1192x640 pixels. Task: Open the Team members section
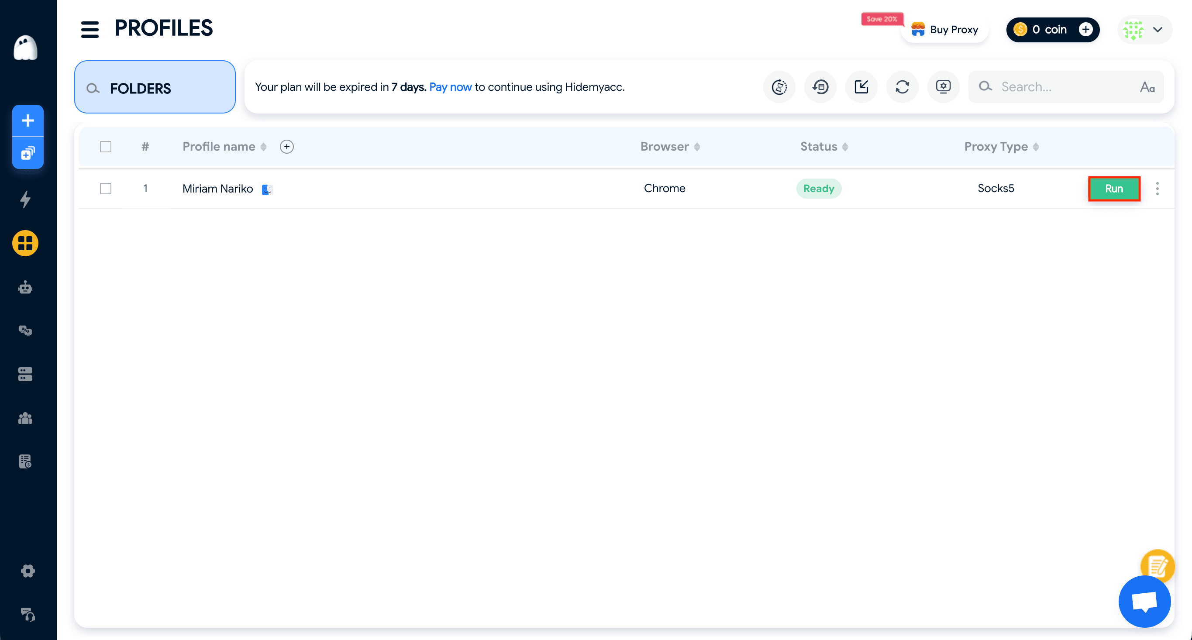pos(24,418)
